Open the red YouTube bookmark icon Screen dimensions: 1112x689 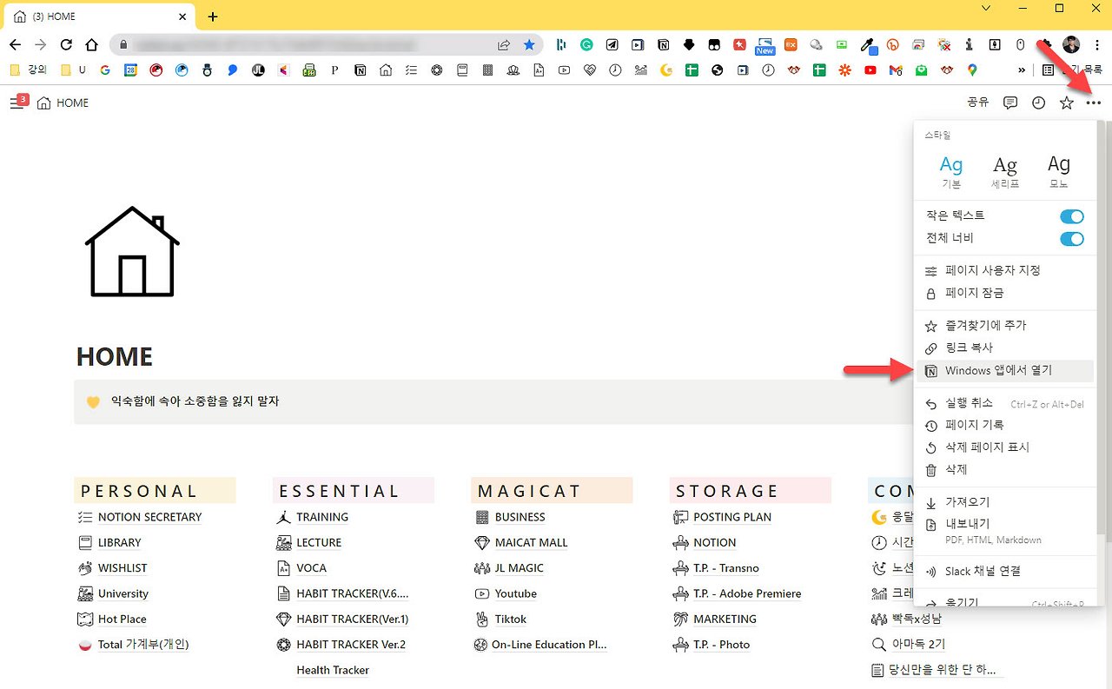tap(870, 70)
